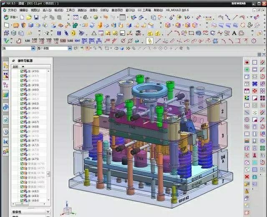Uncheck the 体 (463) checkbox
The image size is (267, 217).
[x=22, y=103]
